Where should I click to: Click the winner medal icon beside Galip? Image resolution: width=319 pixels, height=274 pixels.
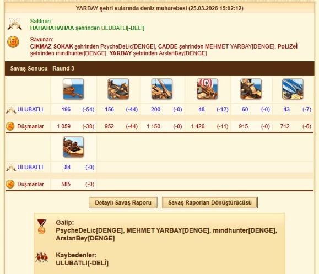pyautogui.click(x=42, y=227)
